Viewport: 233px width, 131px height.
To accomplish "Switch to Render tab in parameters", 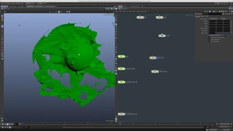I will pos(203,16).
